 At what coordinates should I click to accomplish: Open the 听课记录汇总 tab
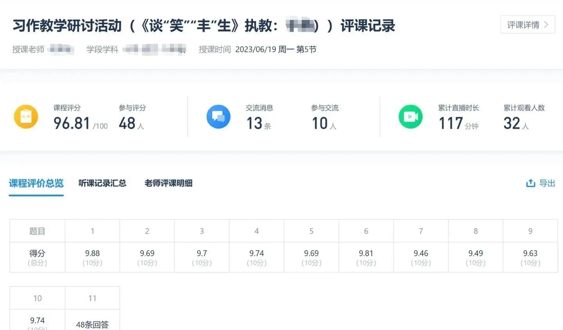[102, 183]
